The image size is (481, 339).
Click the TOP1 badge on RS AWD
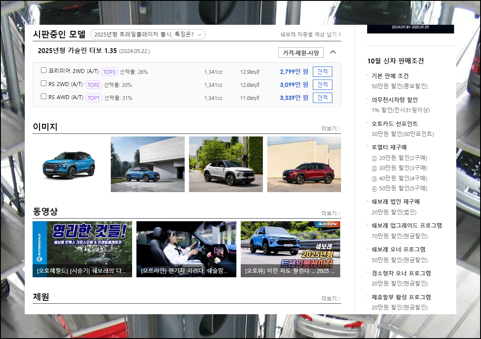coord(93,98)
